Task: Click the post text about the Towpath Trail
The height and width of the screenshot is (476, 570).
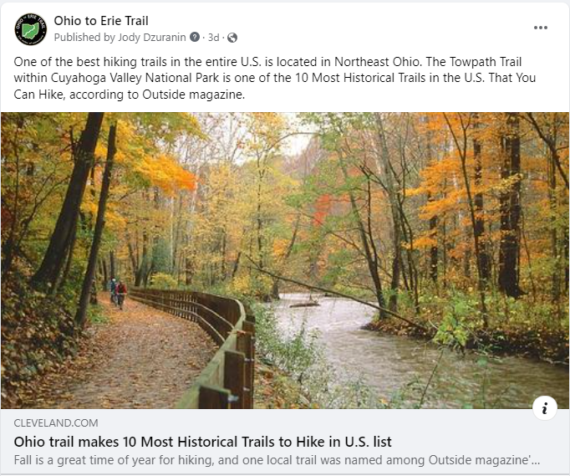Action: pyautogui.click(x=275, y=78)
